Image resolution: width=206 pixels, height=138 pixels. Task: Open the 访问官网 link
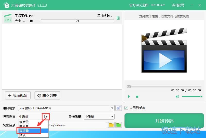point(178,5)
